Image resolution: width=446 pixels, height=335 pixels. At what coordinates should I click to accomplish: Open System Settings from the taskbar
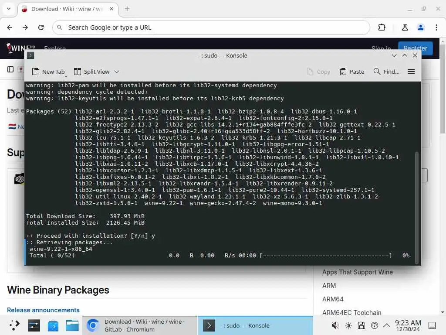pyautogui.click(x=34, y=325)
